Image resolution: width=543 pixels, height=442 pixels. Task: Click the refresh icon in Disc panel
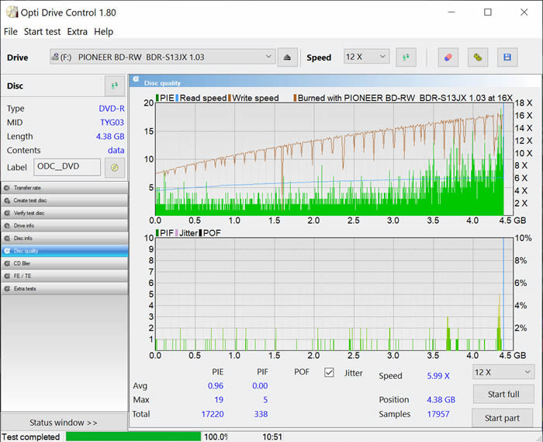point(115,85)
